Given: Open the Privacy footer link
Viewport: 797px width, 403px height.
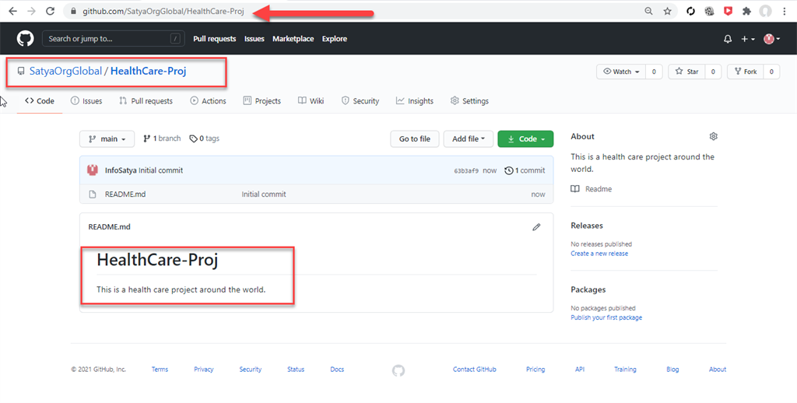Looking at the screenshot, I should point(204,370).
